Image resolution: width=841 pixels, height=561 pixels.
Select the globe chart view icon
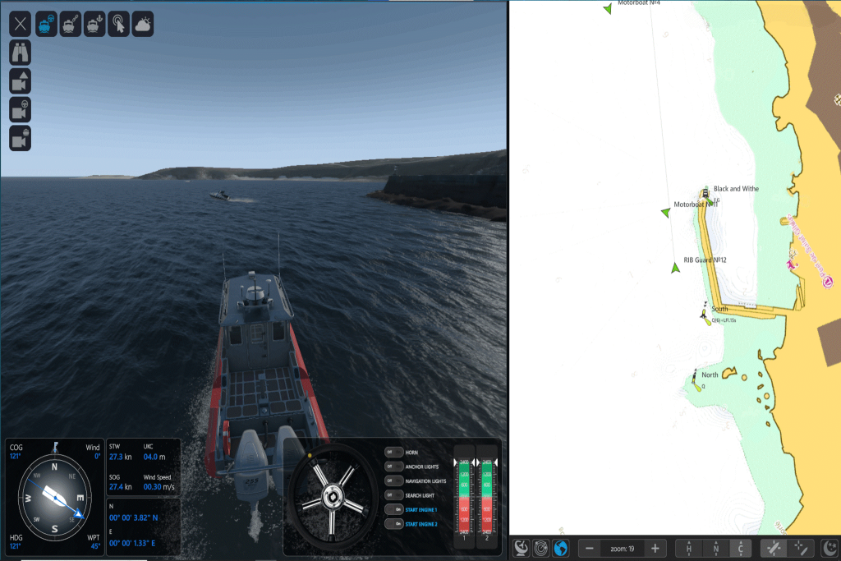pyautogui.click(x=562, y=548)
